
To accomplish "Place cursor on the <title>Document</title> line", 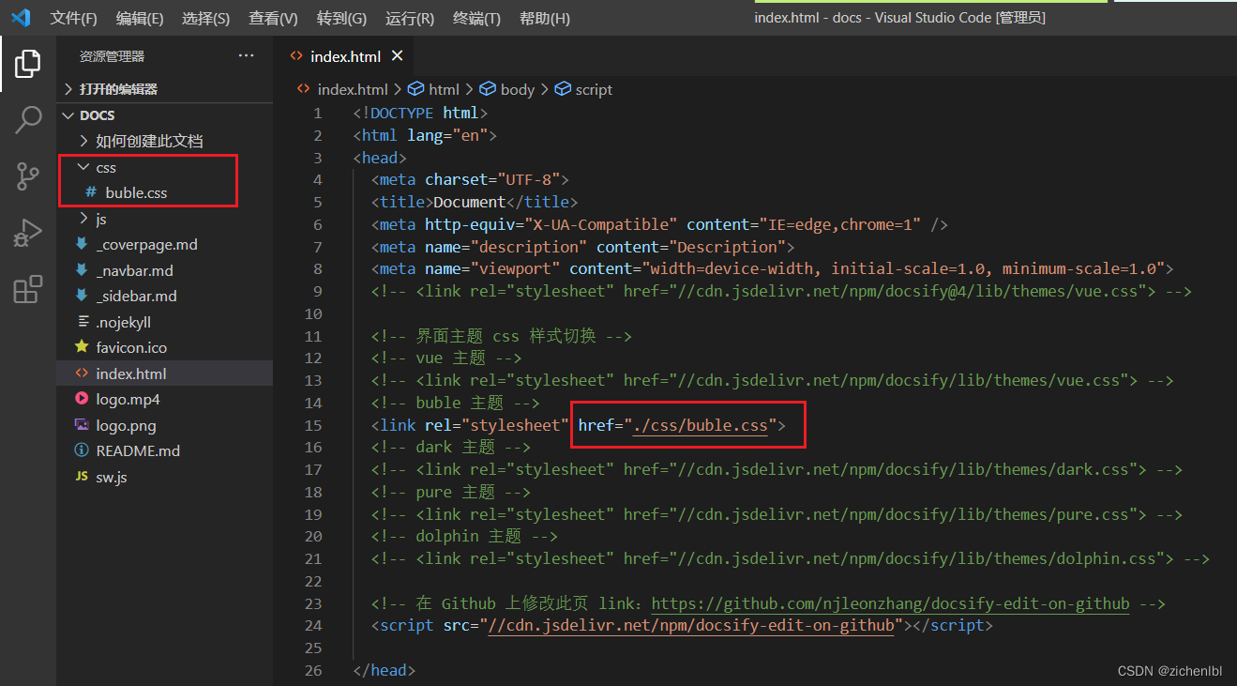I will tap(475, 202).
